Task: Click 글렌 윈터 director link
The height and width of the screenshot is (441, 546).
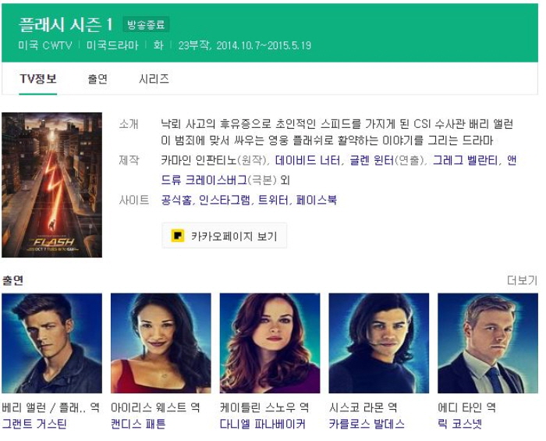Action: 371,160
